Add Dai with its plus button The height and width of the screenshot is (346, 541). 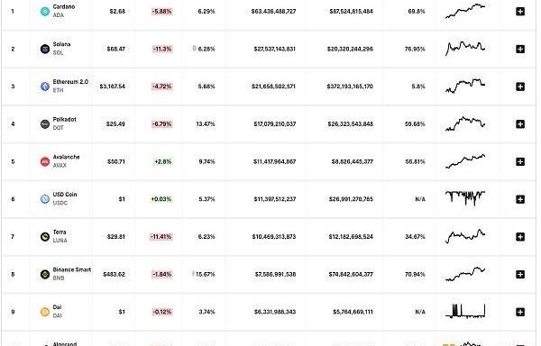[520, 312]
